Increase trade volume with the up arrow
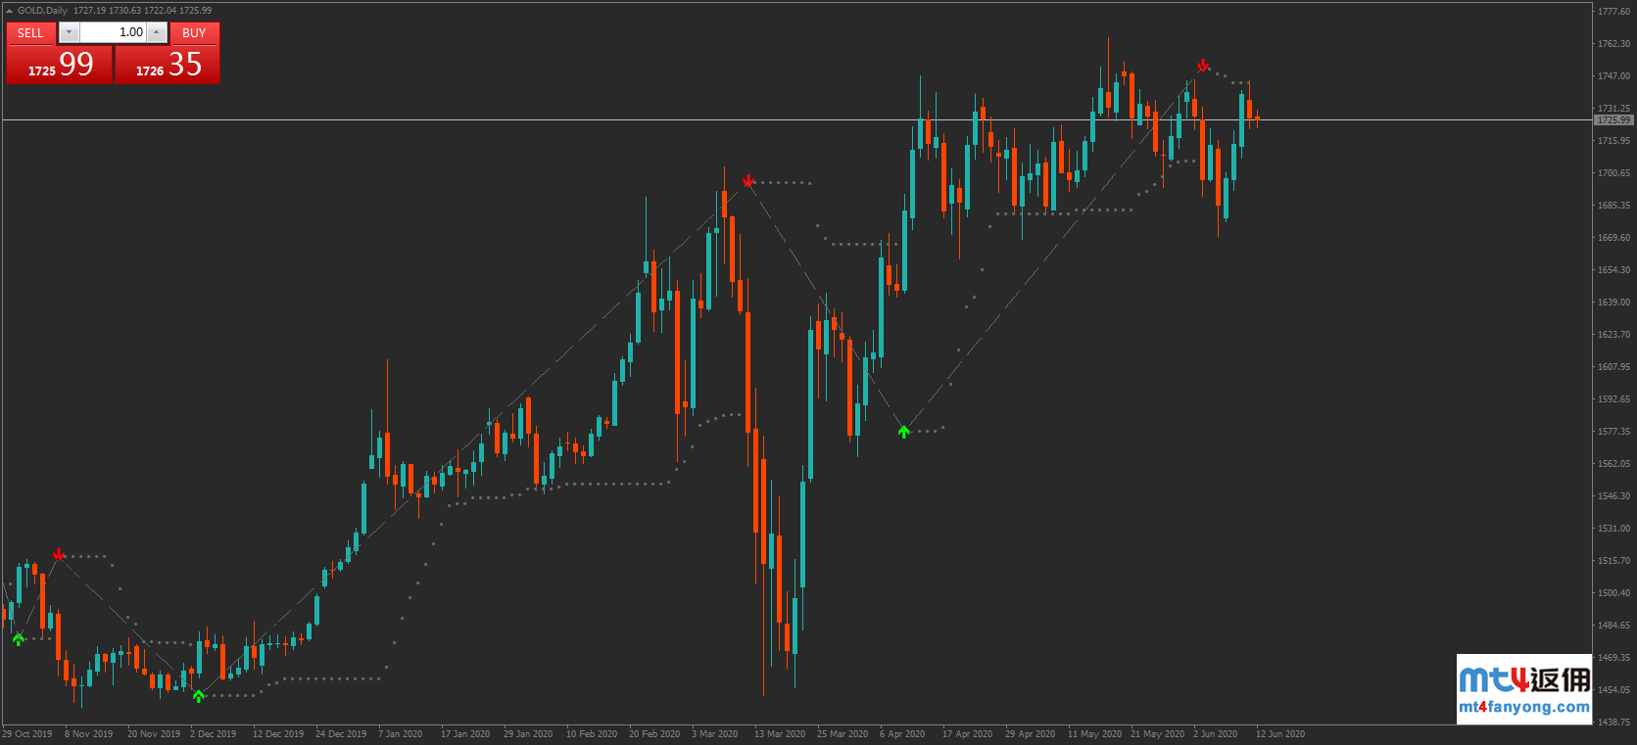Viewport: 1637px width, 745px height. pos(157,32)
